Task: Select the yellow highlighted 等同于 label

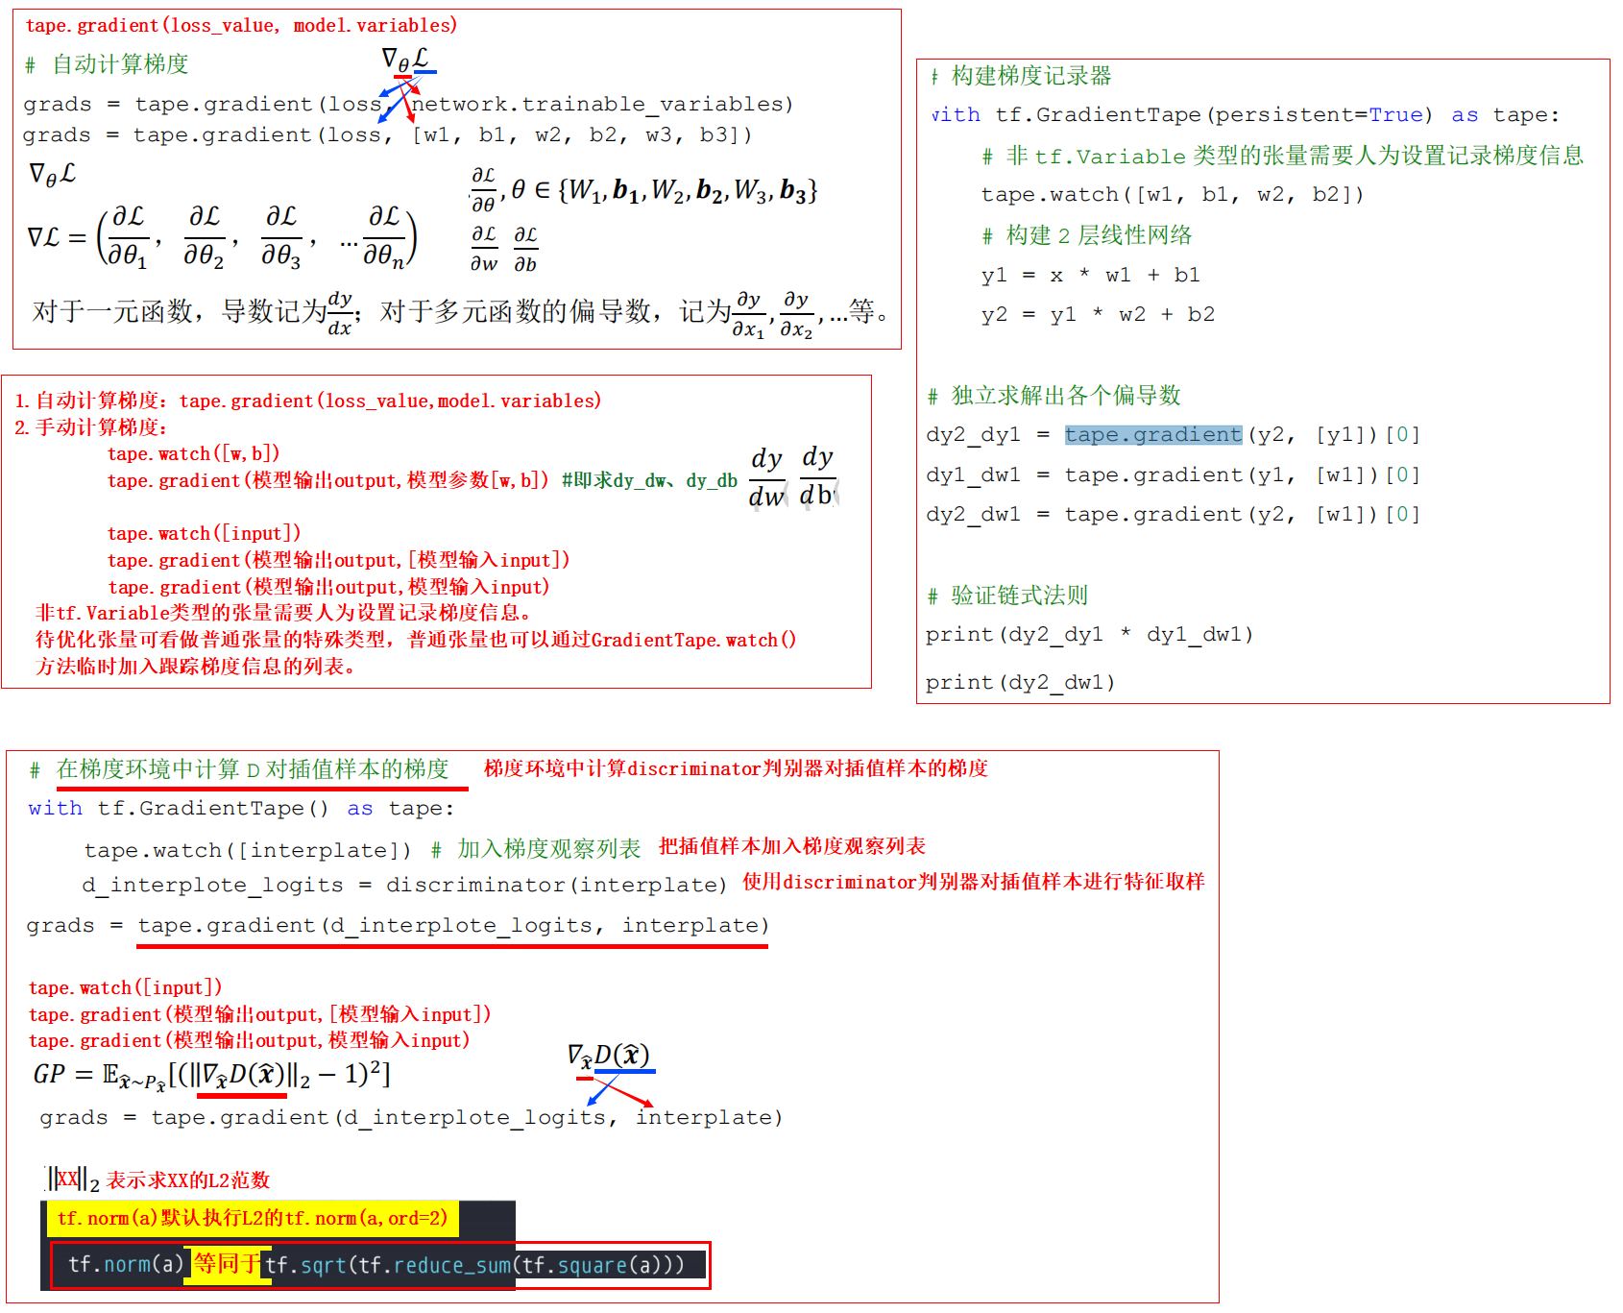Action: click(x=226, y=1265)
